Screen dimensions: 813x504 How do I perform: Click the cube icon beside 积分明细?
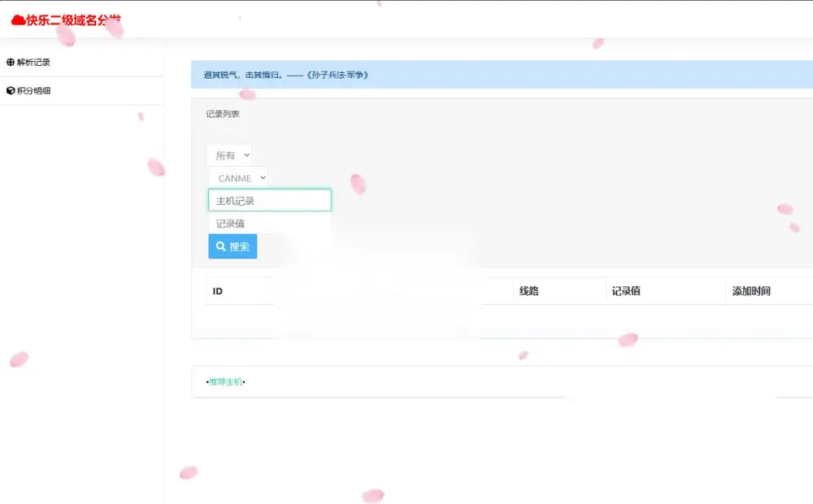coord(11,91)
